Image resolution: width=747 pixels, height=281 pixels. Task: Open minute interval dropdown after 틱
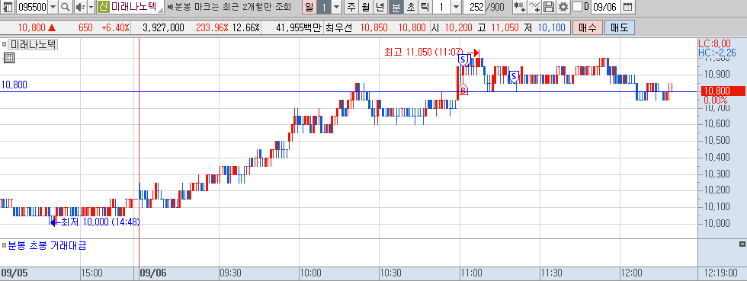456,7
